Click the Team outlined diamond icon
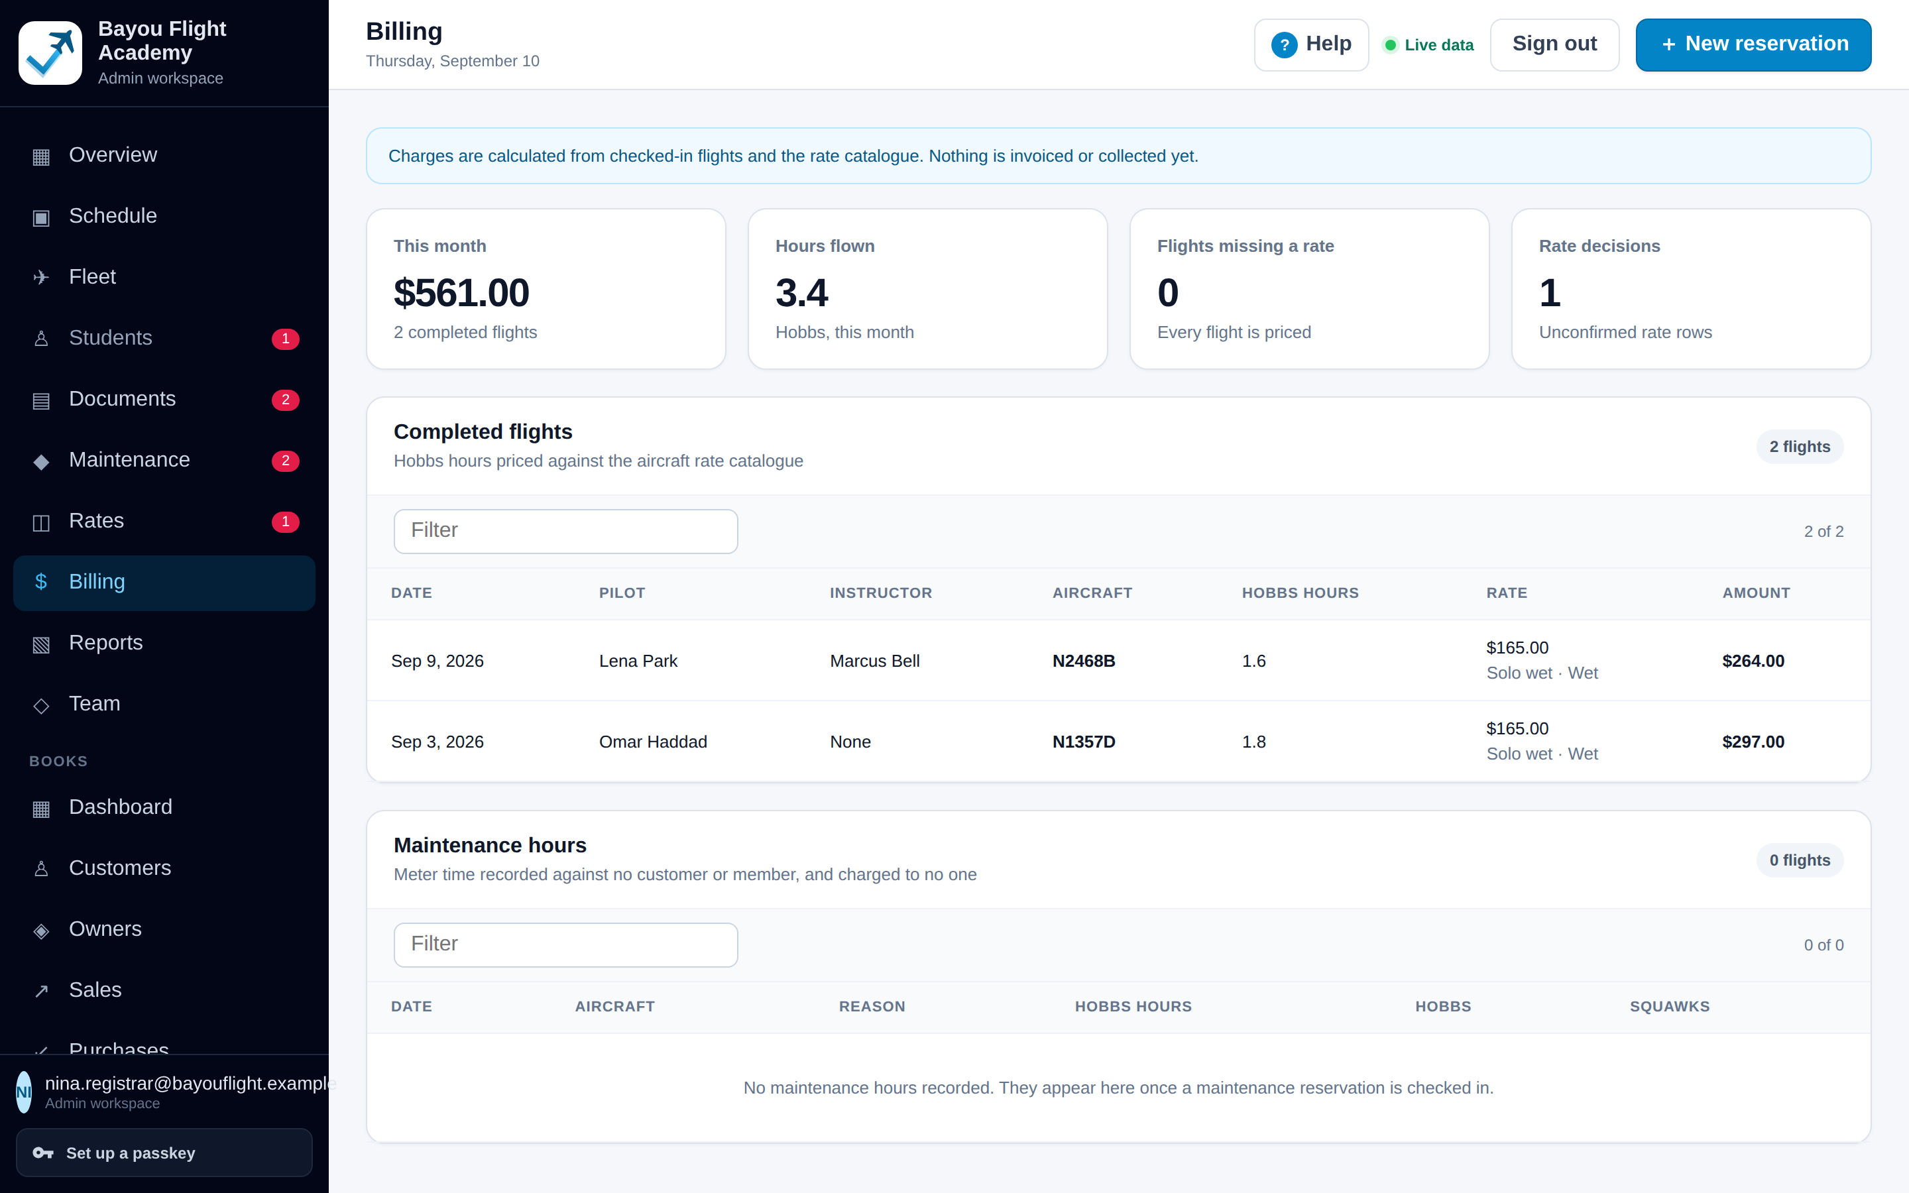This screenshot has width=1909, height=1193. click(41, 705)
